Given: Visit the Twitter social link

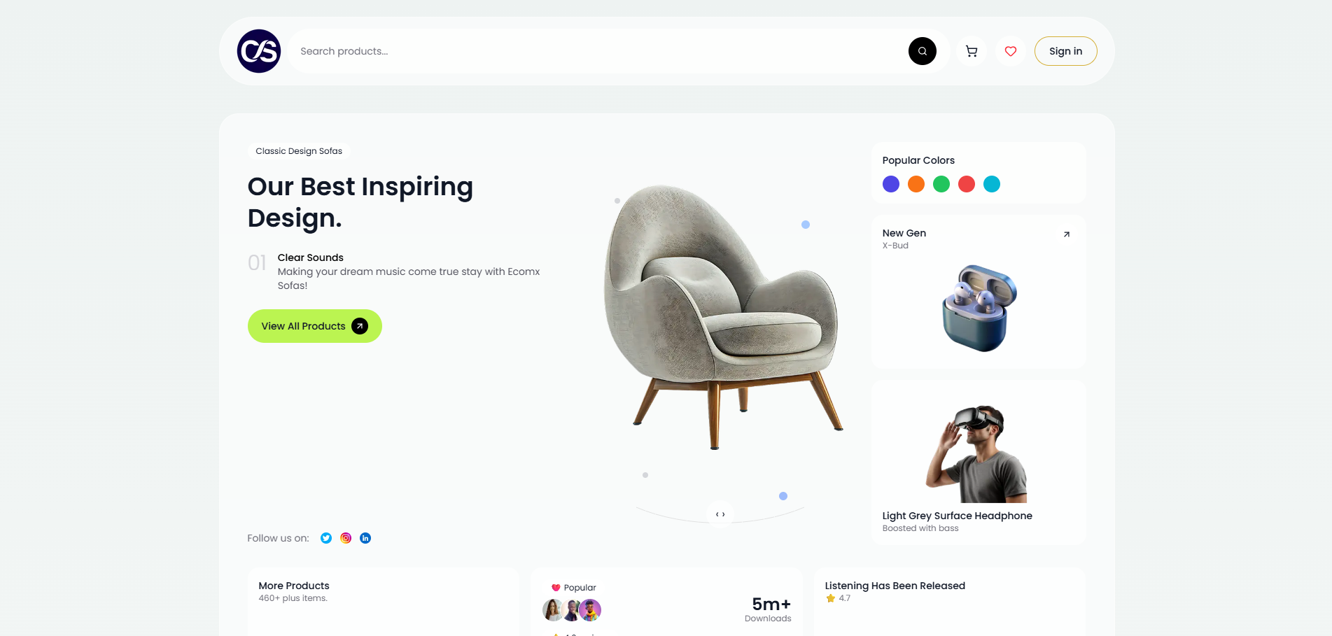Looking at the screenshot, I should pos(326,538).
